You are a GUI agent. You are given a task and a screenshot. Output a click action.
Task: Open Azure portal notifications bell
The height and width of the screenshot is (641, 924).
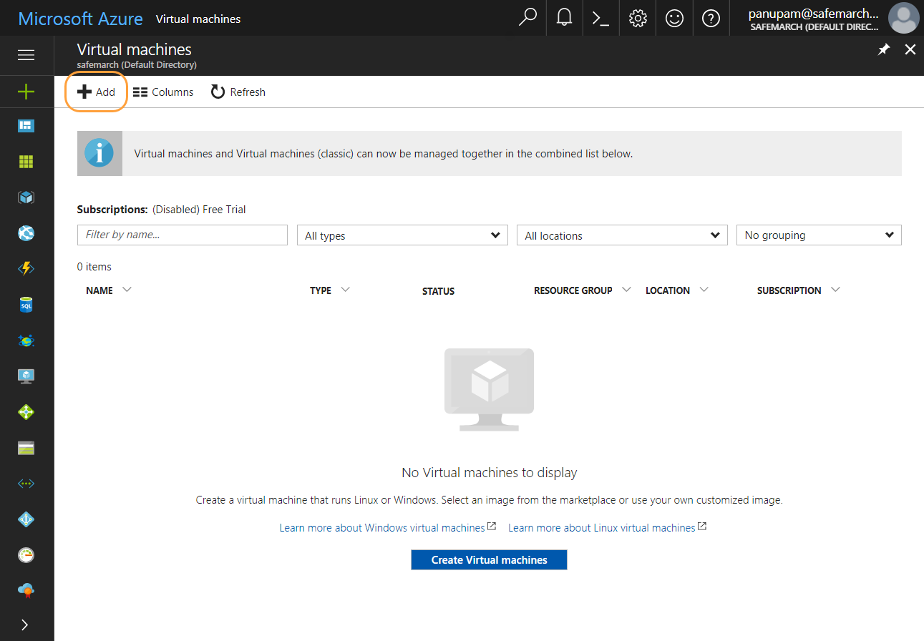564,18
